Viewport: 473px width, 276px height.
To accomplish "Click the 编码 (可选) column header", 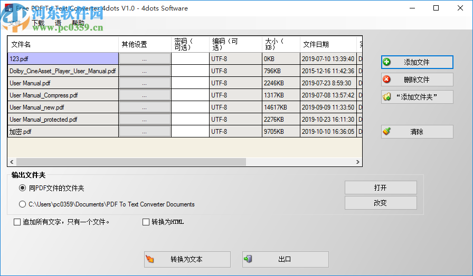I will click(x=235, y=44).
